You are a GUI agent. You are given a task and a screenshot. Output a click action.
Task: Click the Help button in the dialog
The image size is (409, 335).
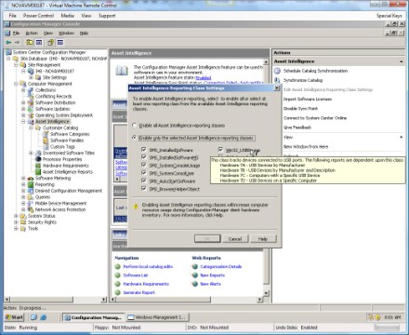click(263, 239)
